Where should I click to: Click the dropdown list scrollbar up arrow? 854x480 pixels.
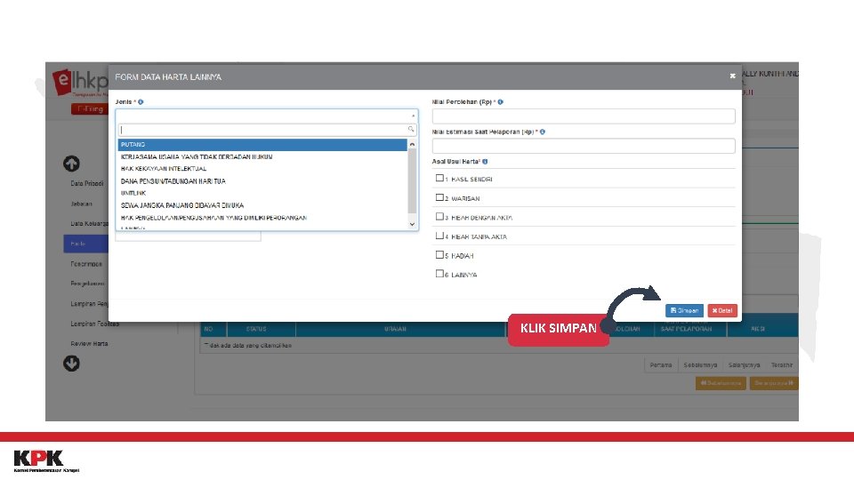[x=412, y=145]
